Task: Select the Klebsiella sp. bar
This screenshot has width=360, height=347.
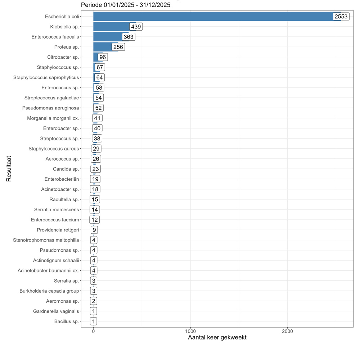Action: coord(111,27)
